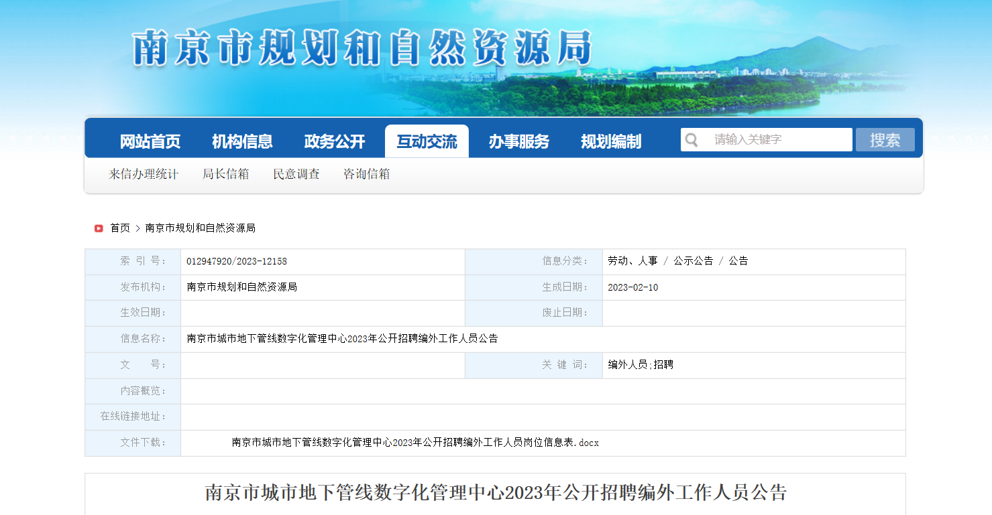992x515 pixels.
Task: Focus the 请输入关键字 search field
Action: click(x=778, y=140)
